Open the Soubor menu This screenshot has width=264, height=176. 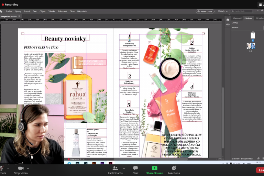pyautogui.click(x=9, y=11)
